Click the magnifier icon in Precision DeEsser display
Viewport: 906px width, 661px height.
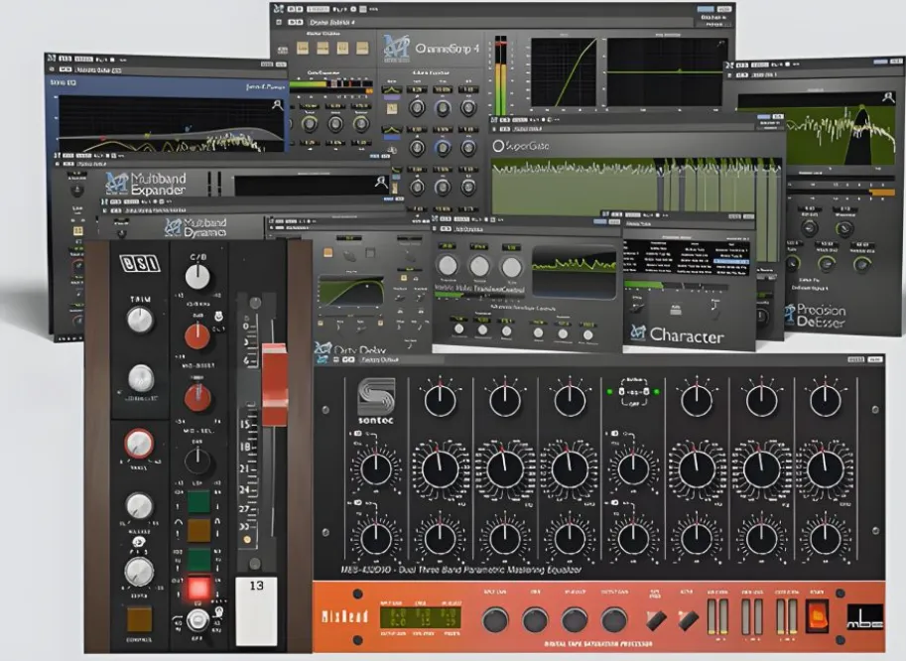pos(888,98)
